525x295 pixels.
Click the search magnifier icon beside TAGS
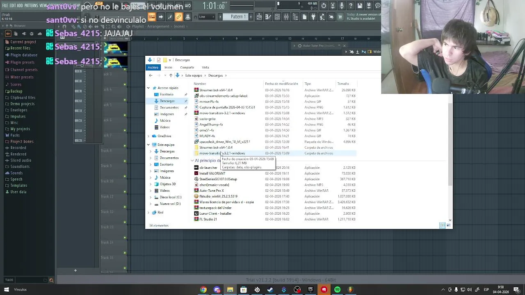click(51, 280)
